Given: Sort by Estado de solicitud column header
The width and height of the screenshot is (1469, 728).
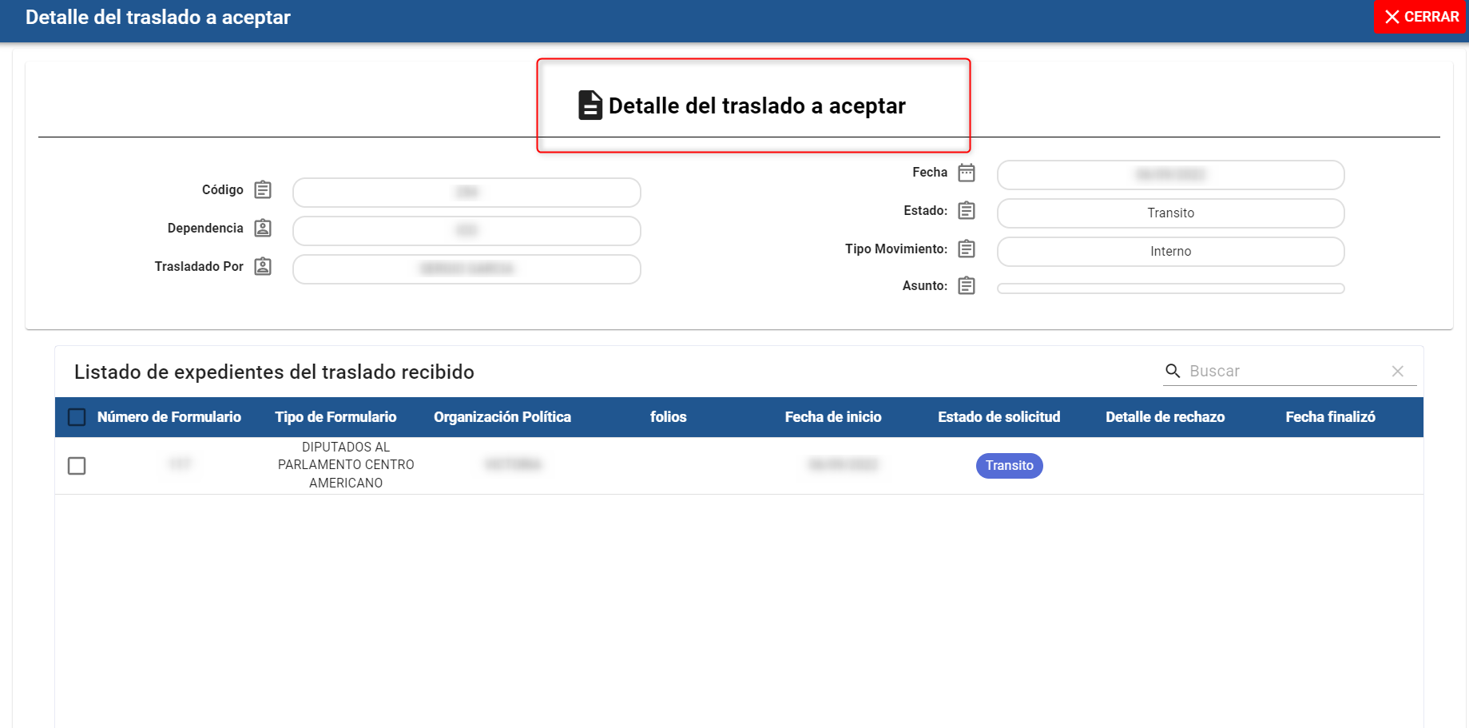Looking at the screenshot, I should pos(999,417).
